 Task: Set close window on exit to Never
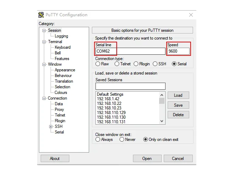(x=122, y=140)
